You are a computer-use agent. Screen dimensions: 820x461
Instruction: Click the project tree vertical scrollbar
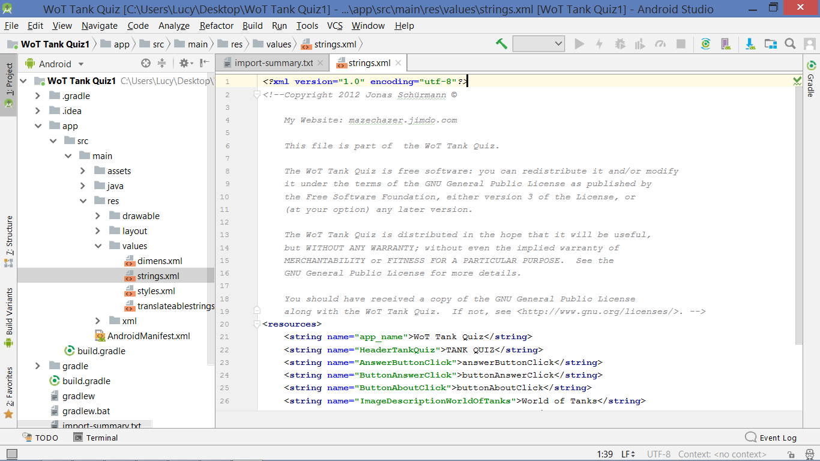pos(210,219)
